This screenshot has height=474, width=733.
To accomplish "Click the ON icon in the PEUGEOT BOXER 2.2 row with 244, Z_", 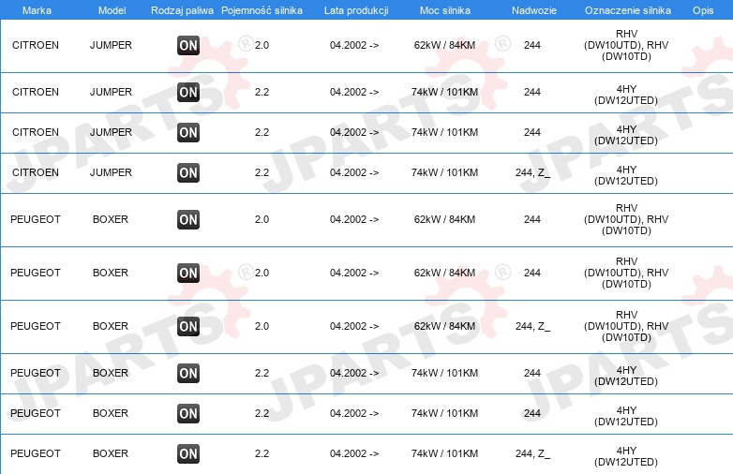I will tap(188, 454).
